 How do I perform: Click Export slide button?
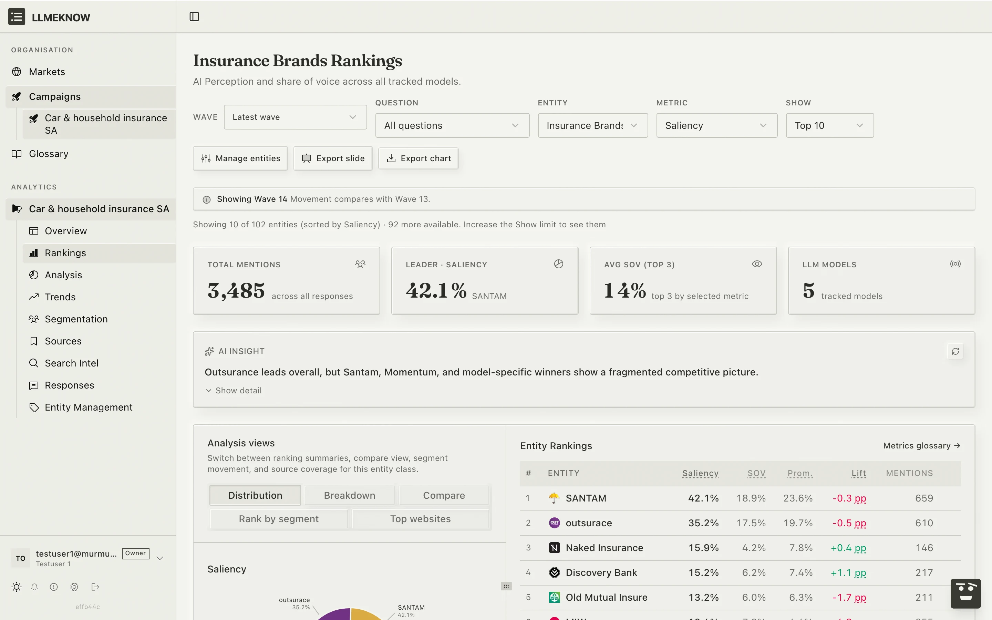click(x=333, y=158)
